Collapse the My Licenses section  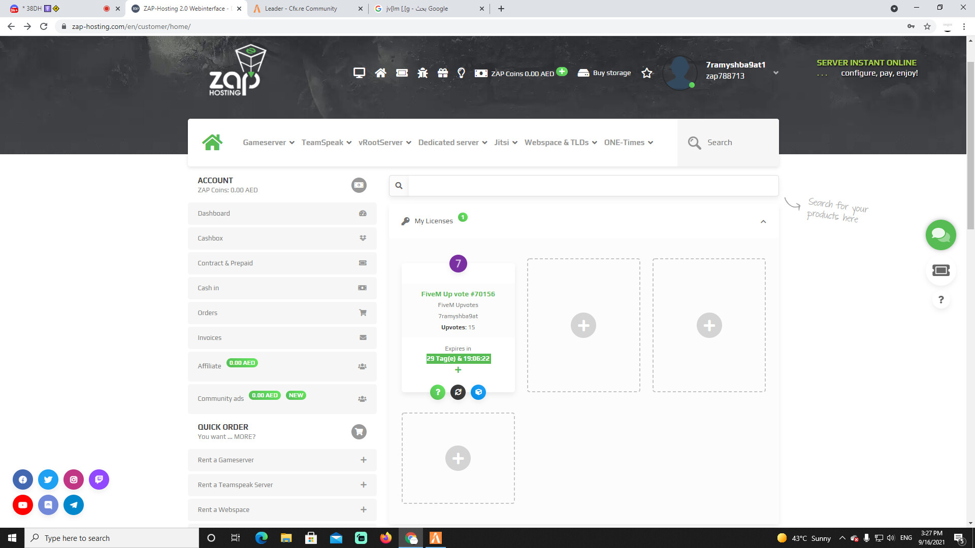coord(763,221)
